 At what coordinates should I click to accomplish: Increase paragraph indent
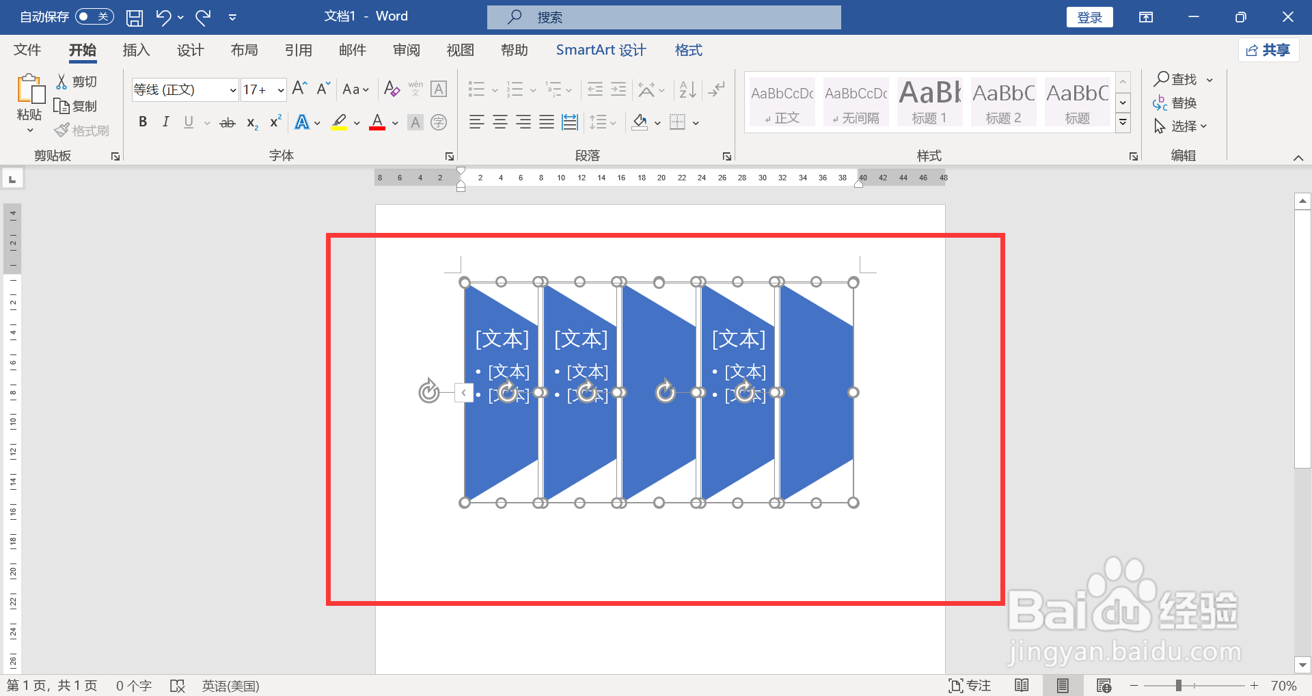(x=618, y=89)
